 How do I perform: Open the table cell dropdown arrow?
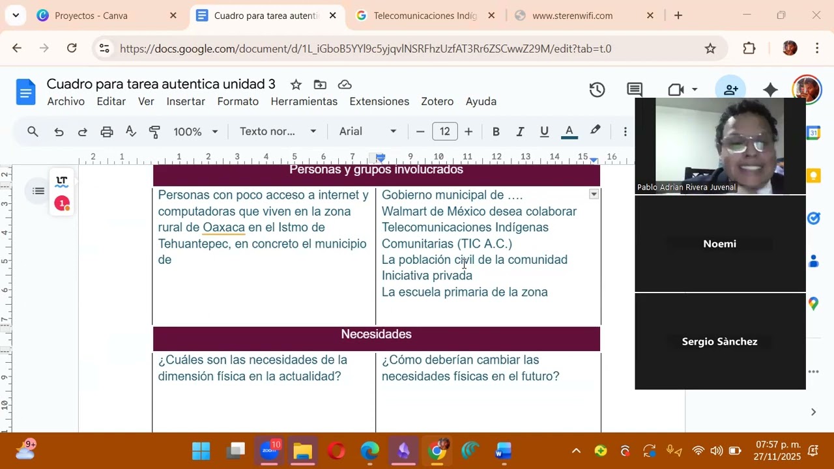tap(594, 194)
